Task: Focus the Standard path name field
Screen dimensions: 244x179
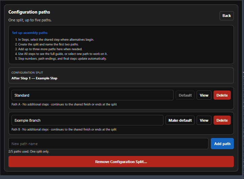Action: coord(92,95)
